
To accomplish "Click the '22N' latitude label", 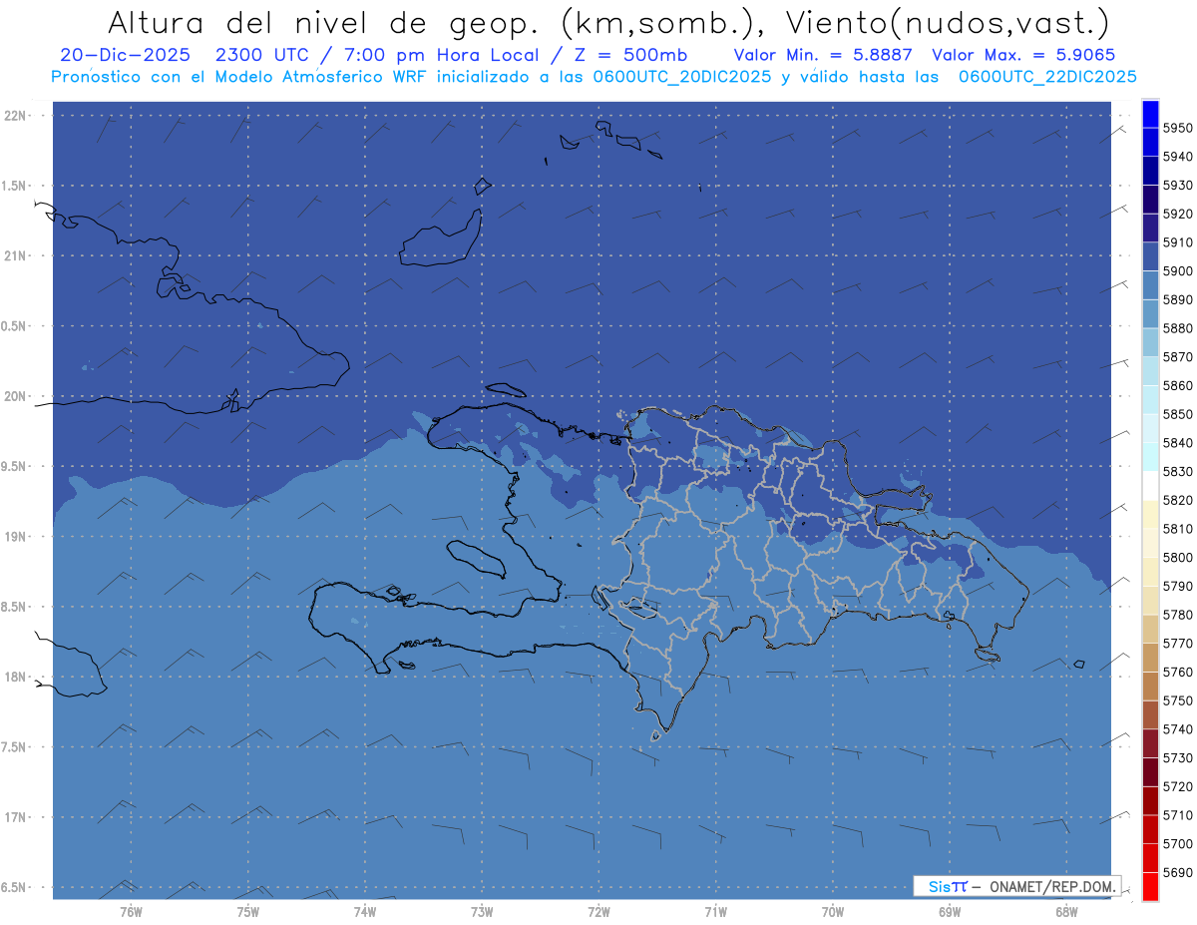I will click(15, 116).
